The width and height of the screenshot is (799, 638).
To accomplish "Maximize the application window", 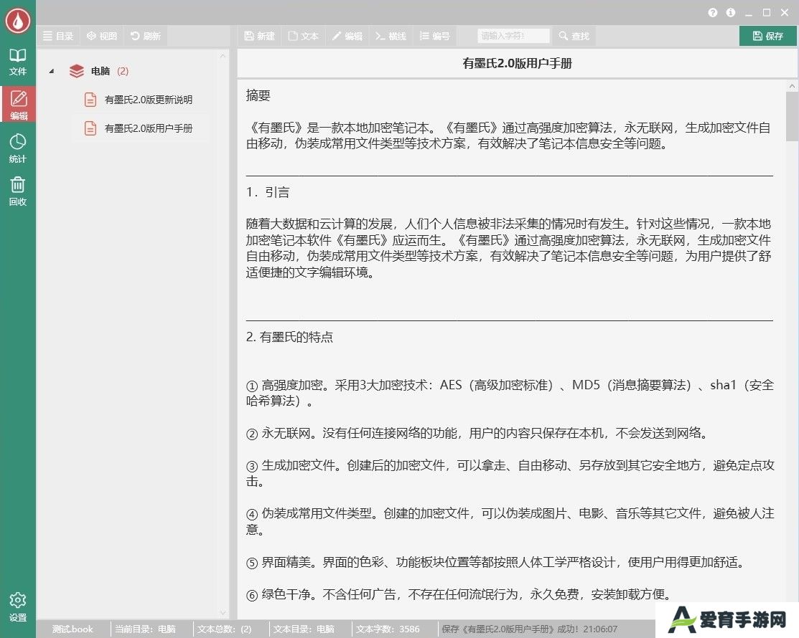I will pyautogui.click(x=767, y=13).
